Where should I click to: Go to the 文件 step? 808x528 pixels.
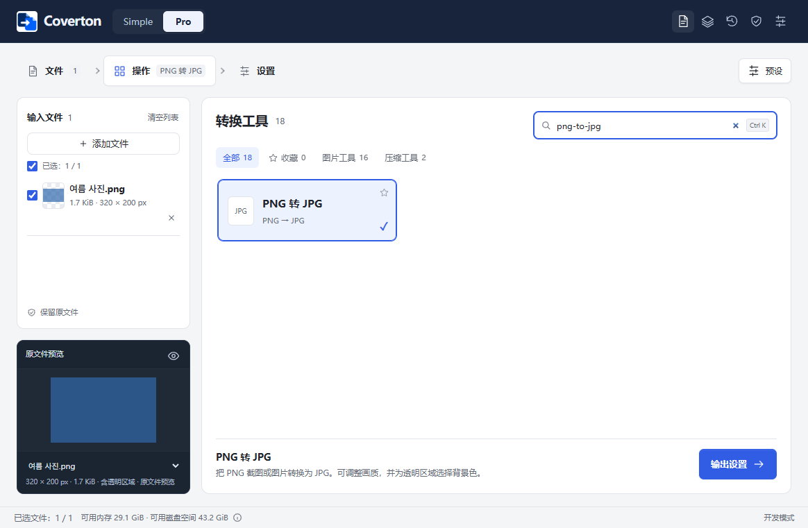tap(53, 71)
